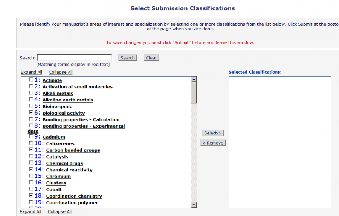Click the Select-> button
Image resolution: width=339 pixels, height=216 pixels.
[x=212, y=133]
